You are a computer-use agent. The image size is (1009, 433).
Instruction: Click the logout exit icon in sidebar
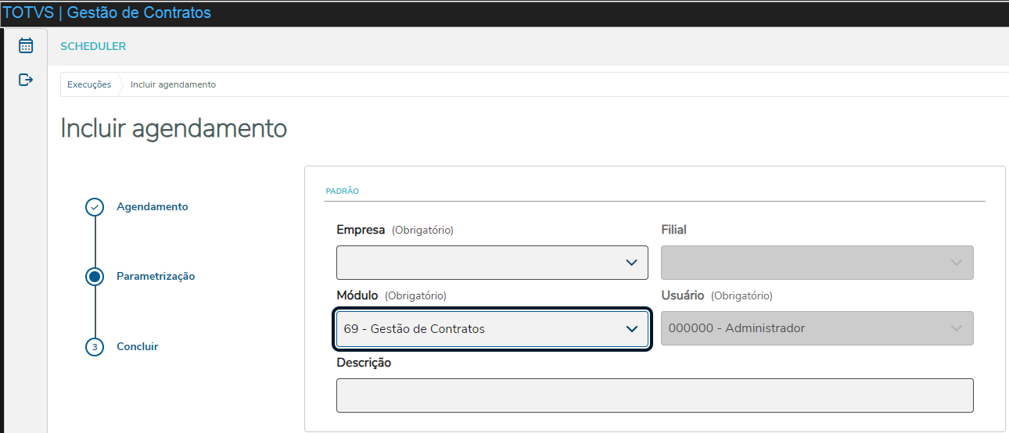[26, 79]
